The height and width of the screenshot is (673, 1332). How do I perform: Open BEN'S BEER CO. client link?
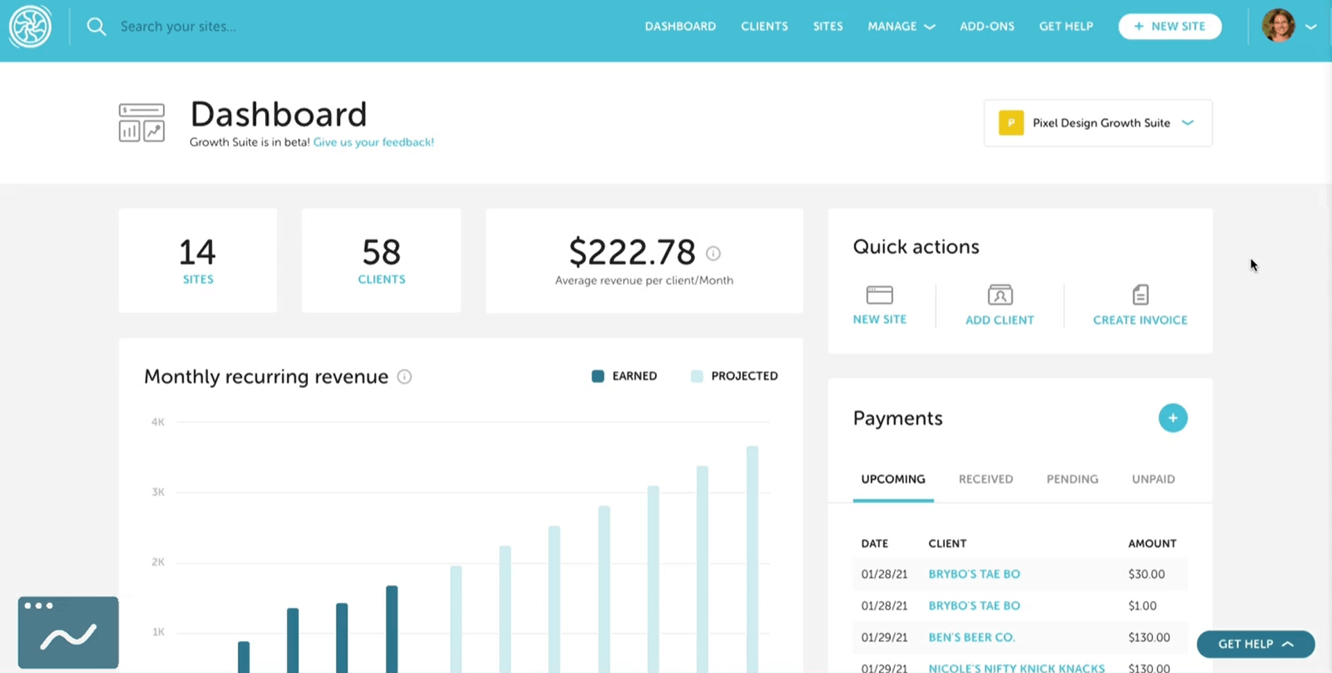[x=971, y=637]
